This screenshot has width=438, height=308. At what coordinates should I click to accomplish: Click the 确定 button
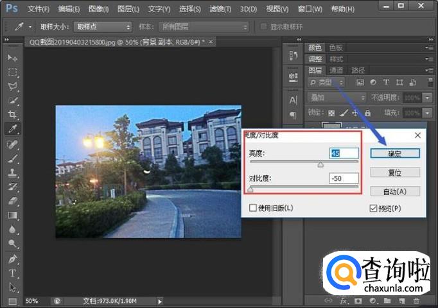coord(394,154)
